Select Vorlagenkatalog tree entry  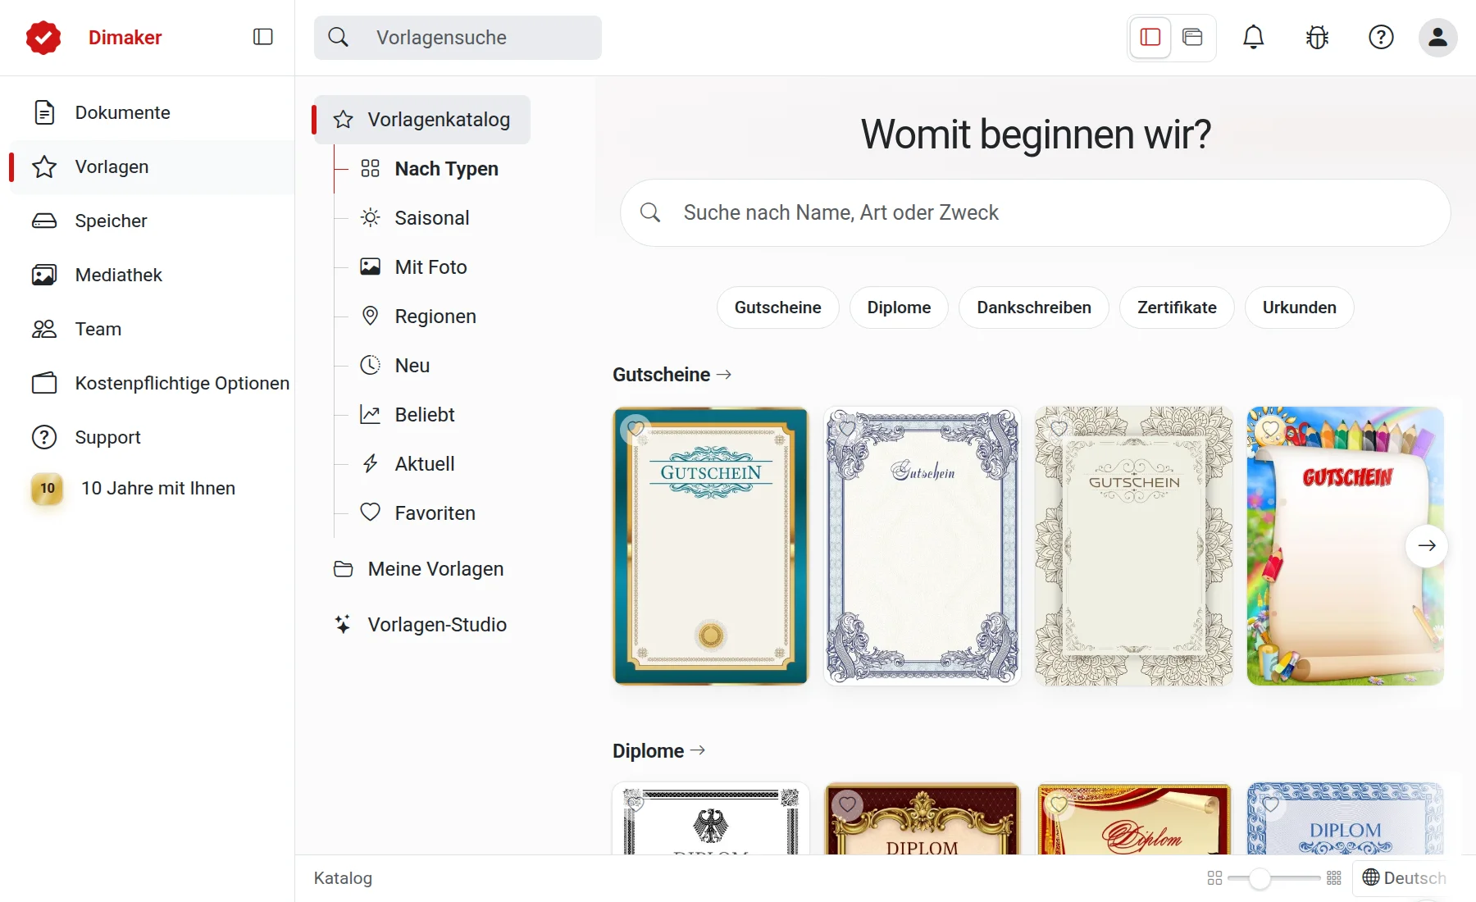pos(422,120)
